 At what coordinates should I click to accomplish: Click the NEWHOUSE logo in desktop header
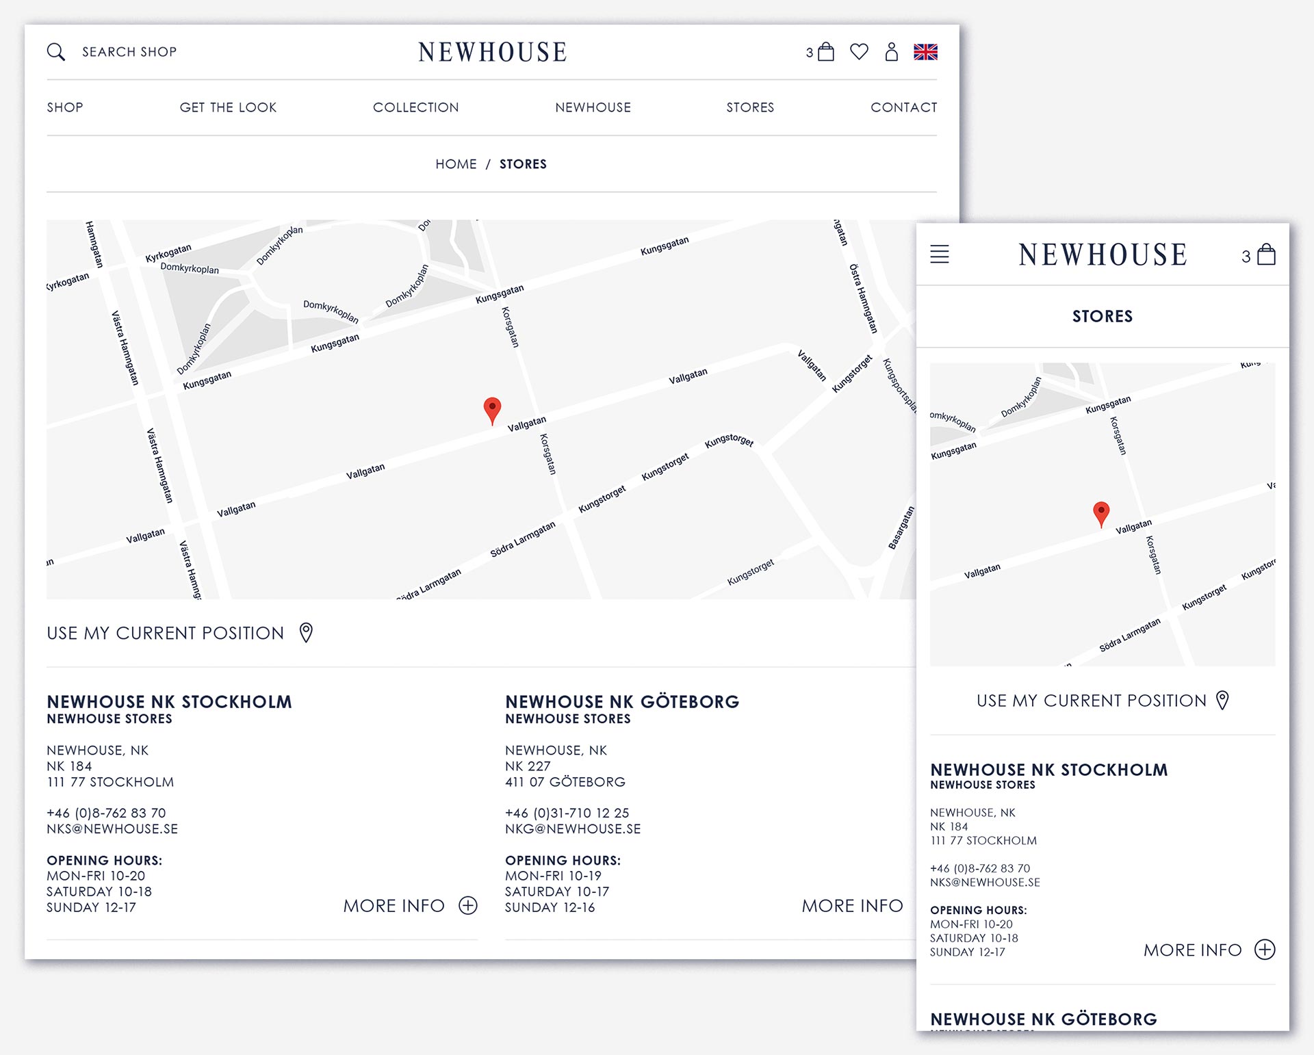tap(493, 52)
